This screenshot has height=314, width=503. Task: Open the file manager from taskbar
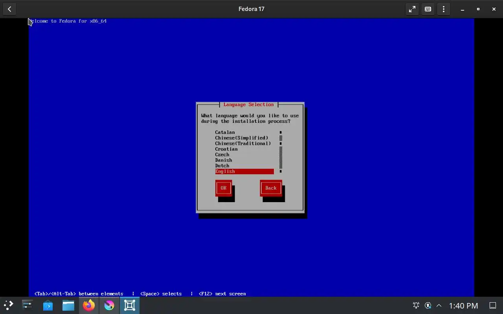[68, 305]
